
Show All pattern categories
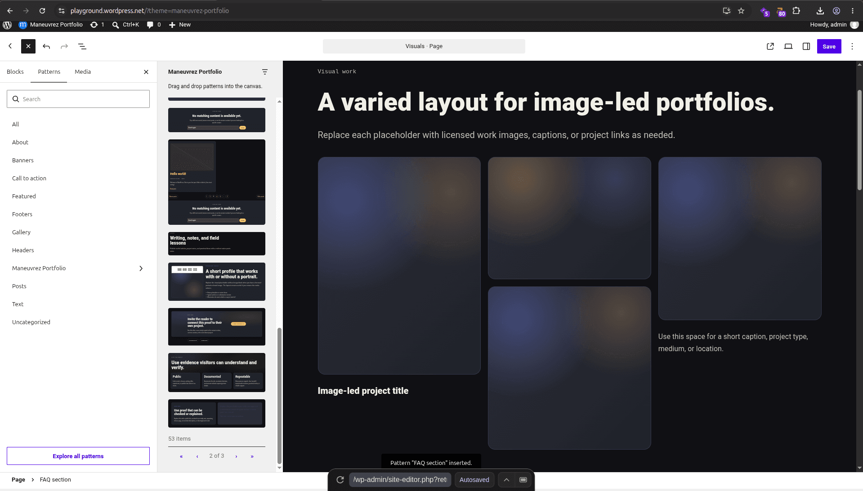16,125
